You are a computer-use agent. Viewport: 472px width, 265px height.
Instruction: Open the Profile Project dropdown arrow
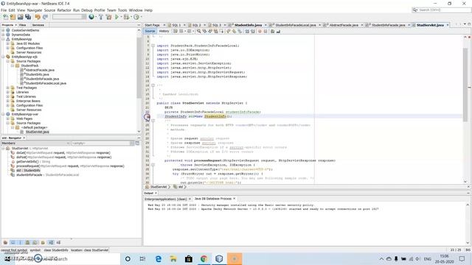tap(141, 17)
